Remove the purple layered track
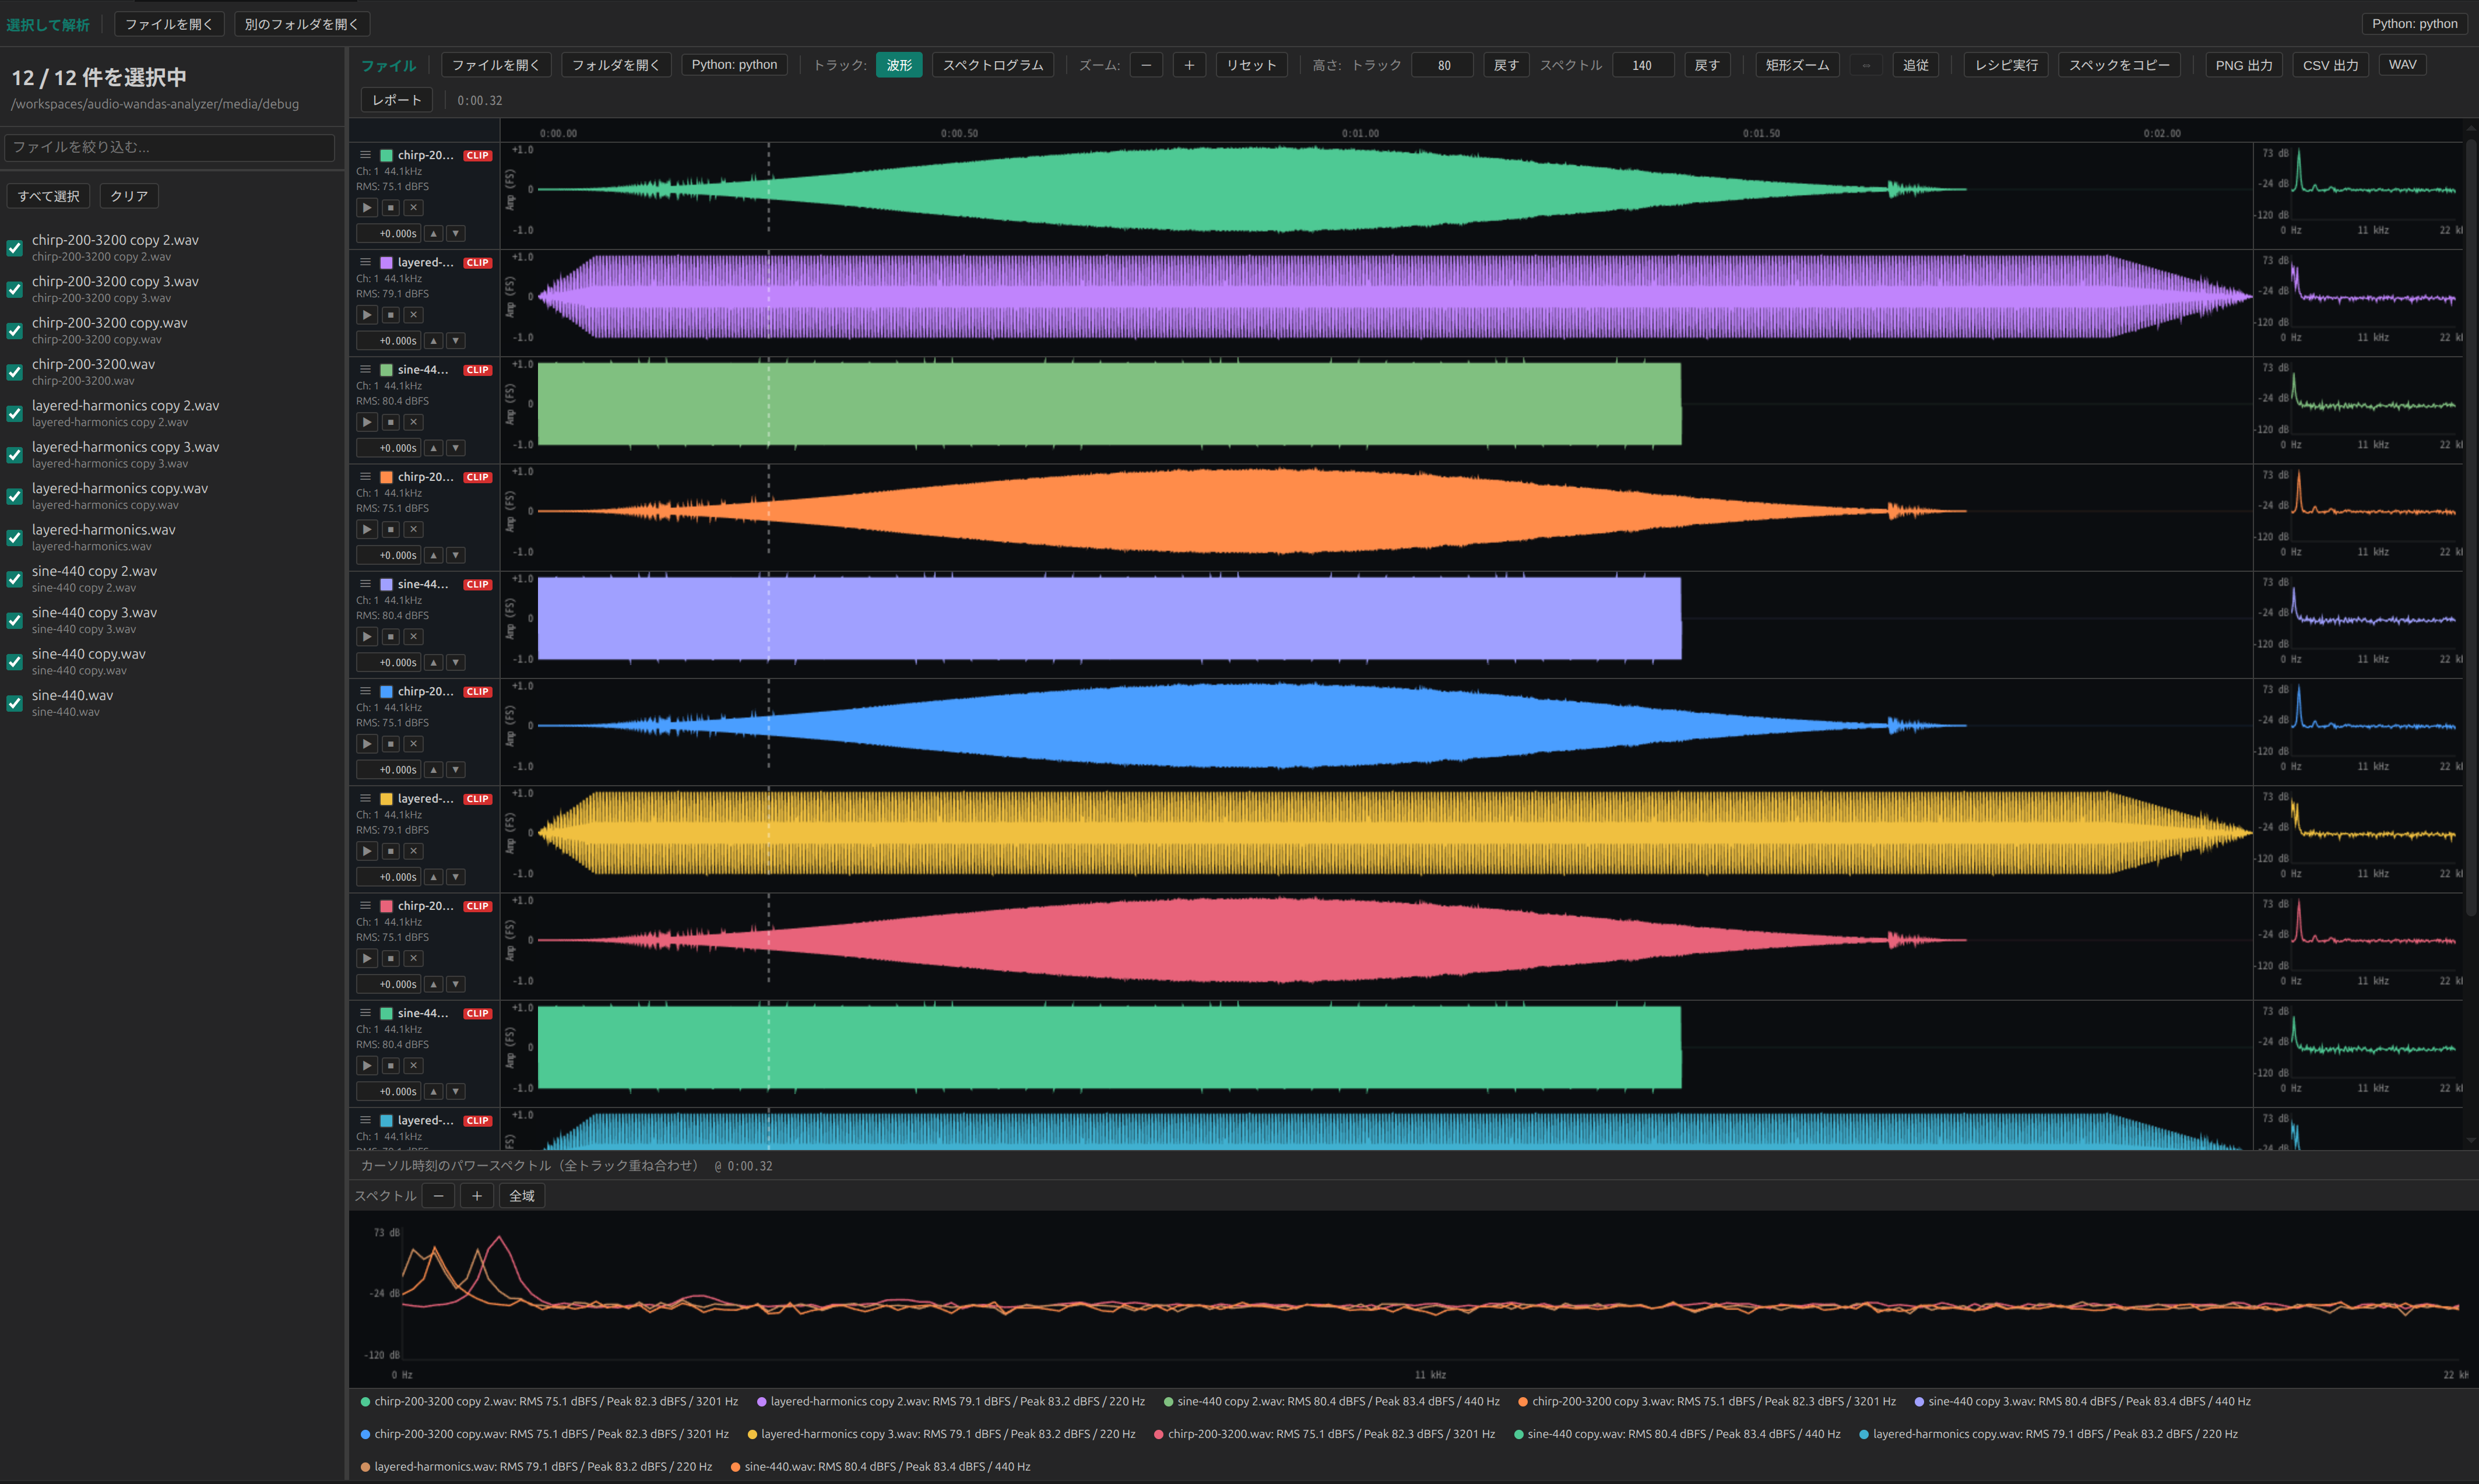This screenshot has width=2479, height=1484. [413, 315]
